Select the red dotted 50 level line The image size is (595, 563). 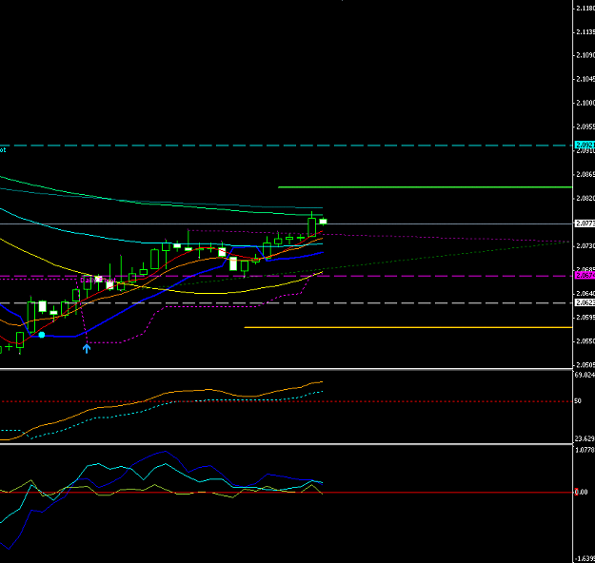(x=287, y=401)
